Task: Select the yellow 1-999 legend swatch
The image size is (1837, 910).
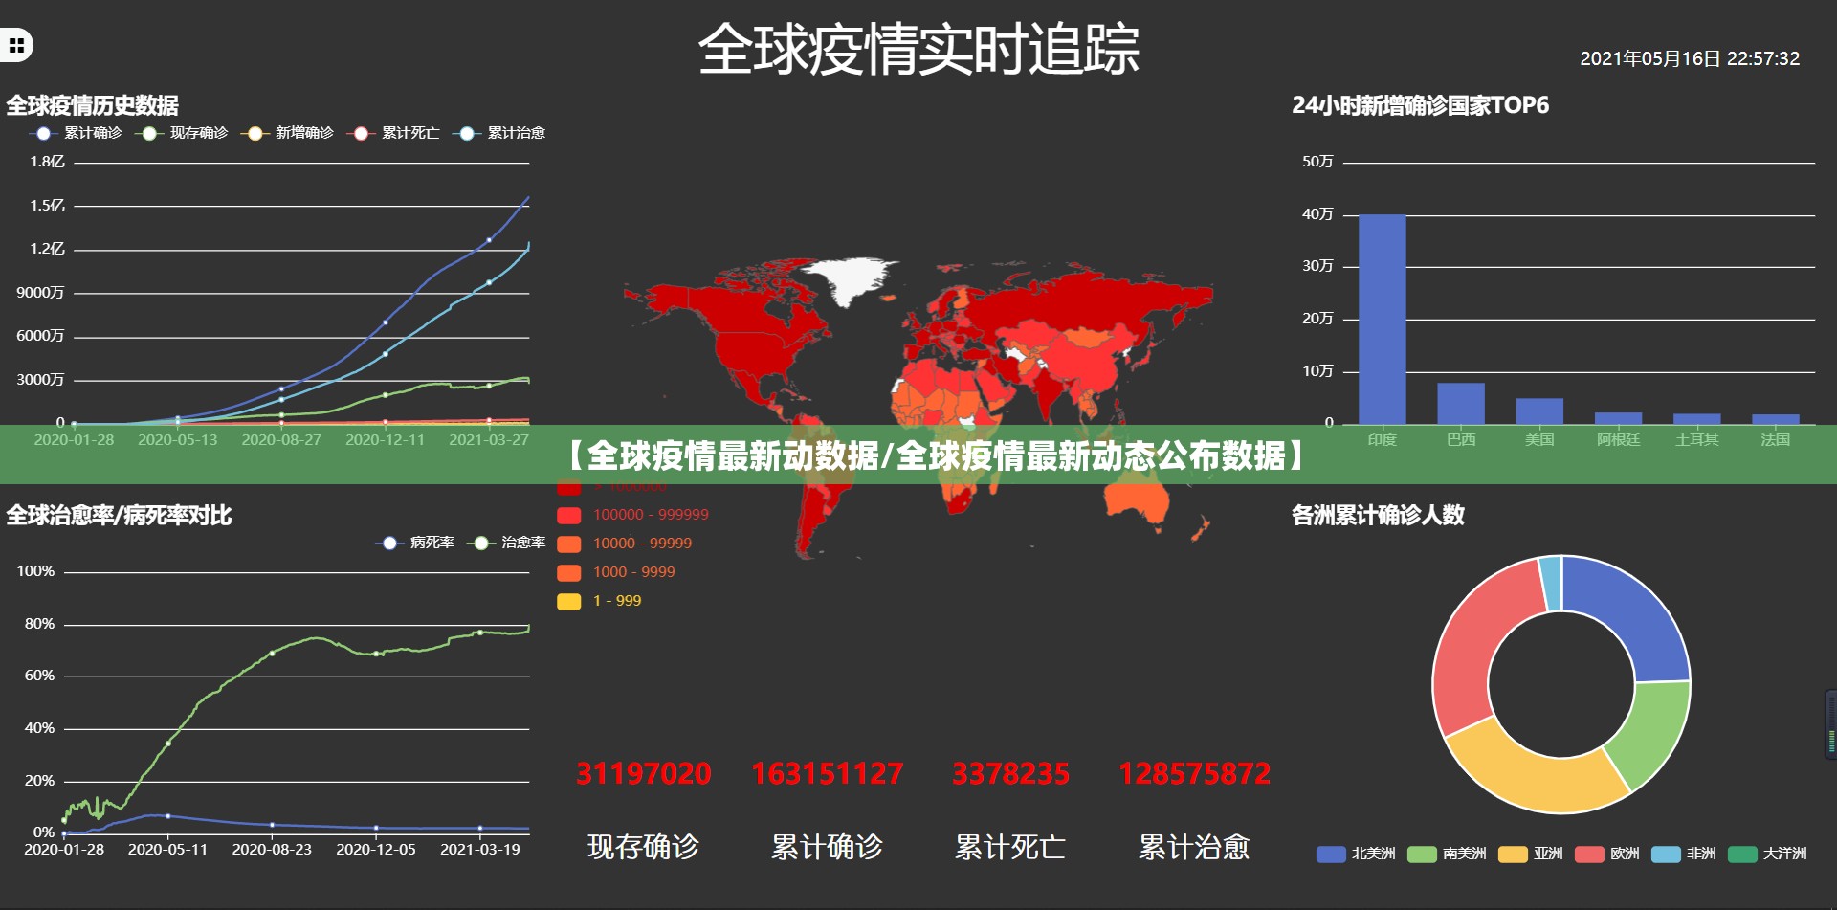Action: [x=569, y=601]
